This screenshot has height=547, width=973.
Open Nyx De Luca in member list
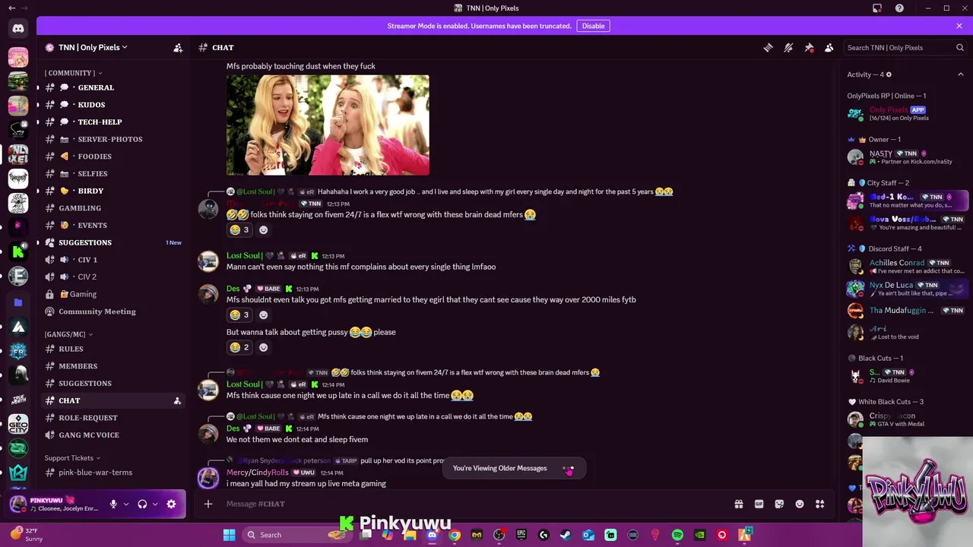pyautogui.click(x=906, y=289)
